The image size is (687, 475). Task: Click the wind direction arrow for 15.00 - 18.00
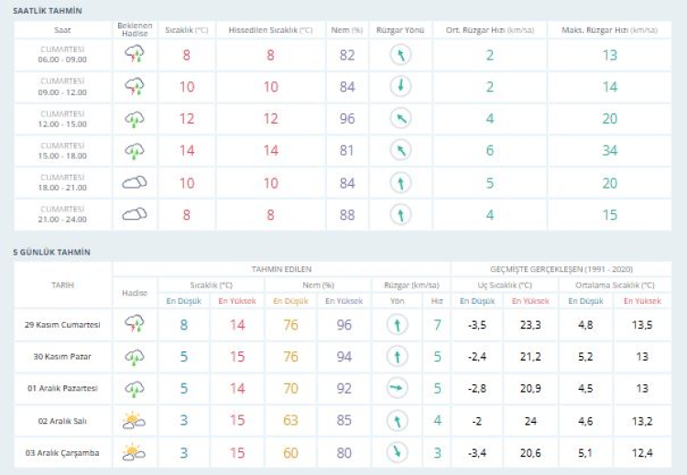[398, 151]
